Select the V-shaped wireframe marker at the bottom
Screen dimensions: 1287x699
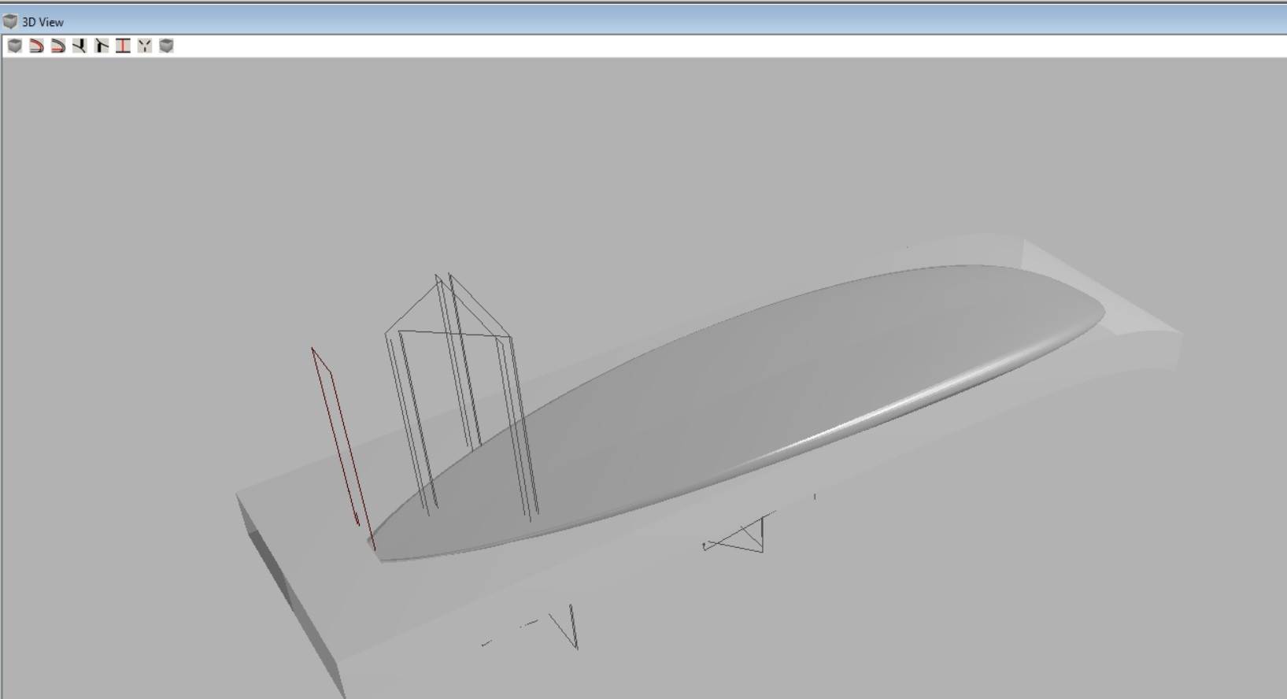tap(568, 626)
